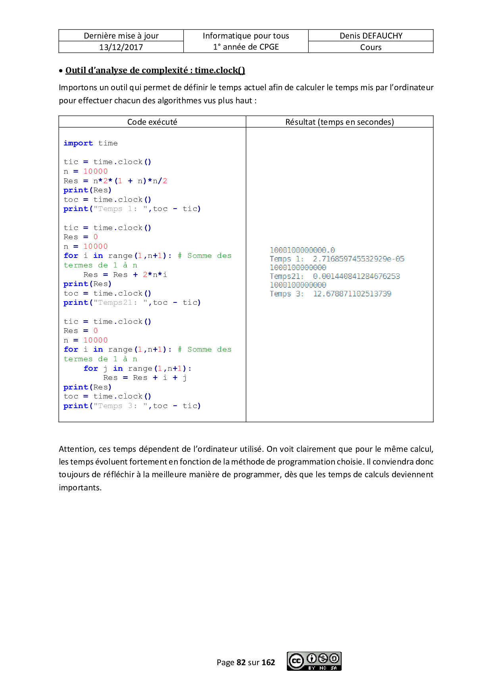The height and width of the screenshot is (697, 492).
Task: Click the heading 'Outil d'analyse de complexité'
Action: [155, 70]
